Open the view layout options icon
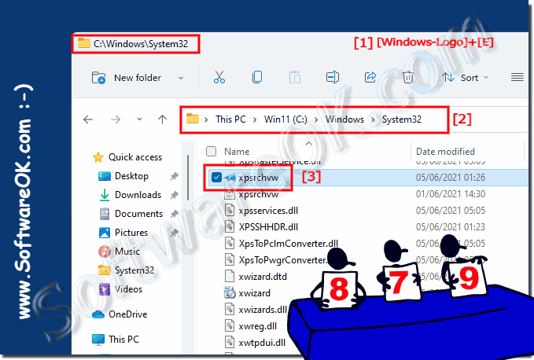Viewport: 534px width, 360px height. coord(517,77)
